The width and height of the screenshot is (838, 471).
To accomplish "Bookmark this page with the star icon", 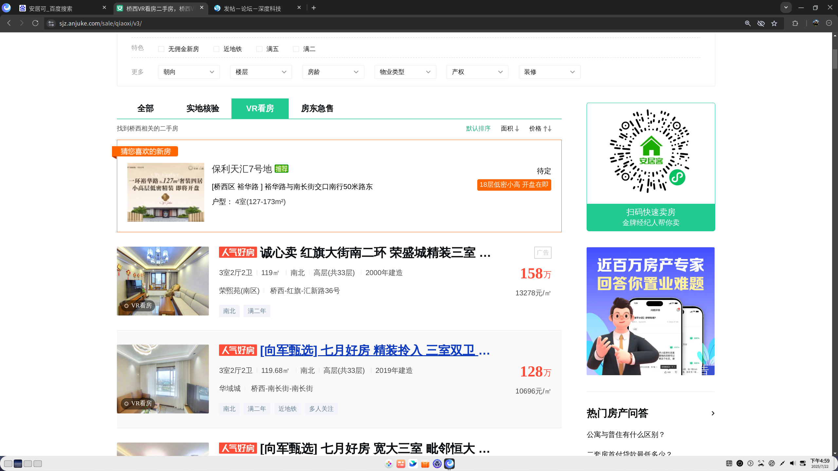I will pos(774,23).
